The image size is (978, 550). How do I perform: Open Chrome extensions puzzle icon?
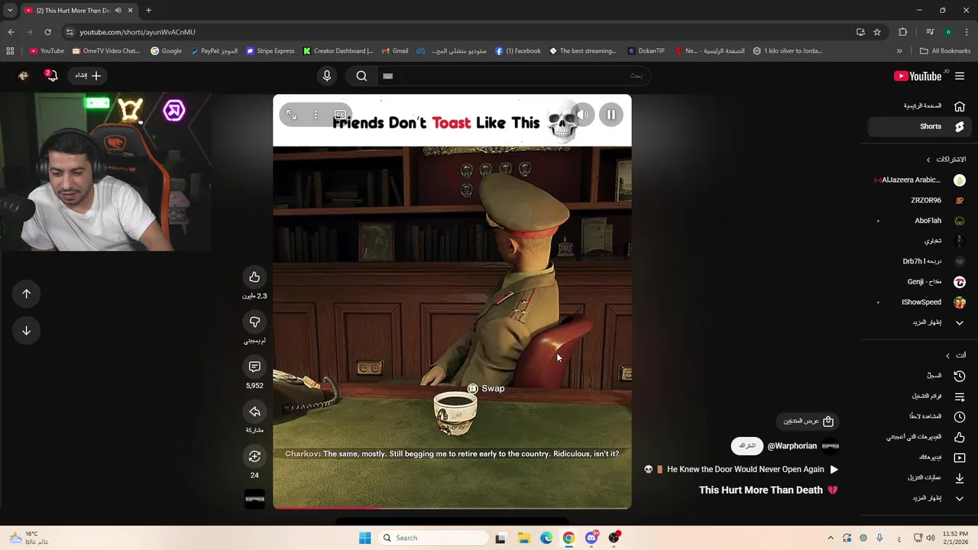903,32
